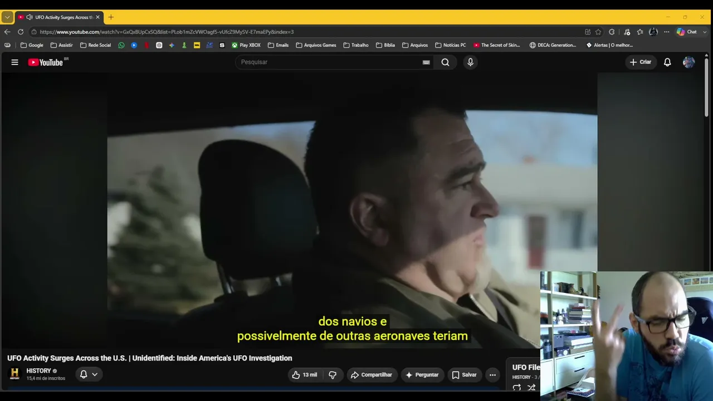Open the Notícias PC bookmarks folder
This screenshot has height=401, width=713.
(x=450, y=45)
